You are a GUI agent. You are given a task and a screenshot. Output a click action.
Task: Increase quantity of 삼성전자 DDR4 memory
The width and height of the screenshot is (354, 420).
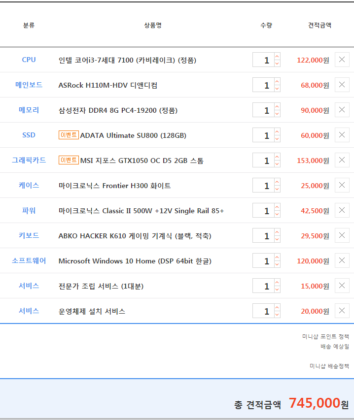point(277,107)
